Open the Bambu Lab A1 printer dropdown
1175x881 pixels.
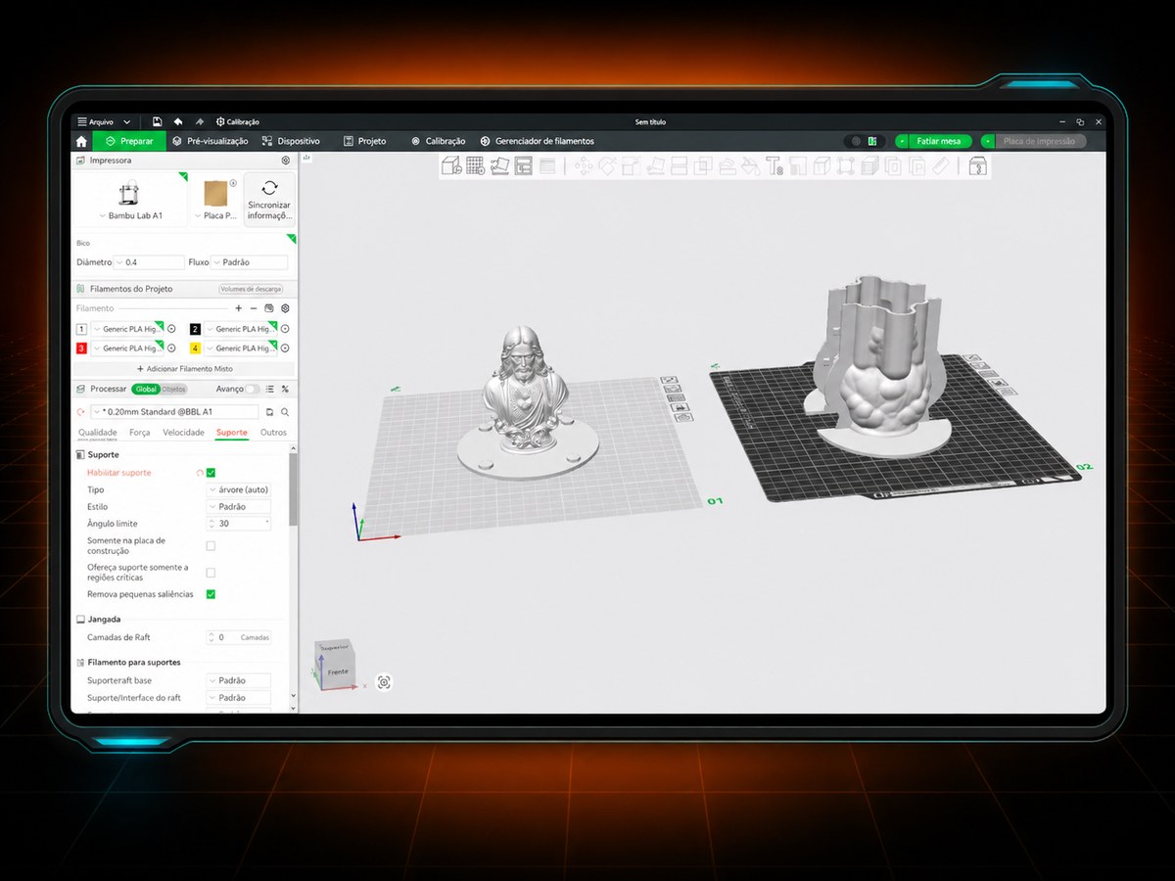(130, 215)
